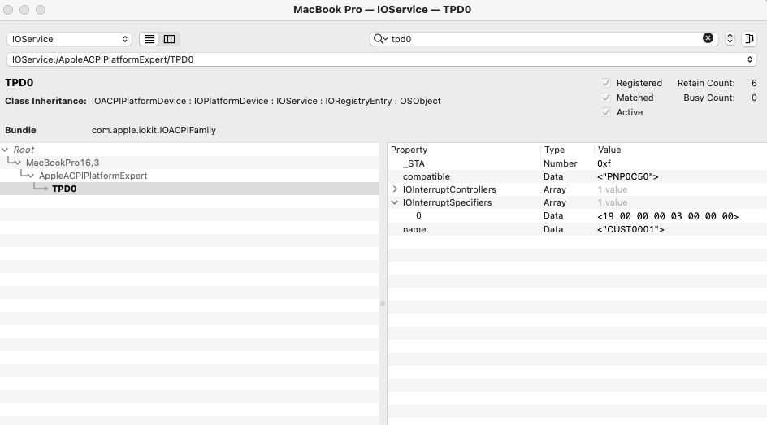
Task: Click the Retain Count value 6
Action: (x=754, y=83)
